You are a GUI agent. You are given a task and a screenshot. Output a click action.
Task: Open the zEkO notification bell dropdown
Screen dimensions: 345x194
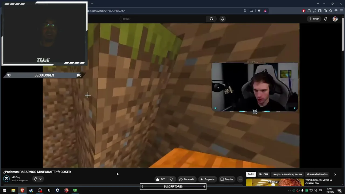38,179
